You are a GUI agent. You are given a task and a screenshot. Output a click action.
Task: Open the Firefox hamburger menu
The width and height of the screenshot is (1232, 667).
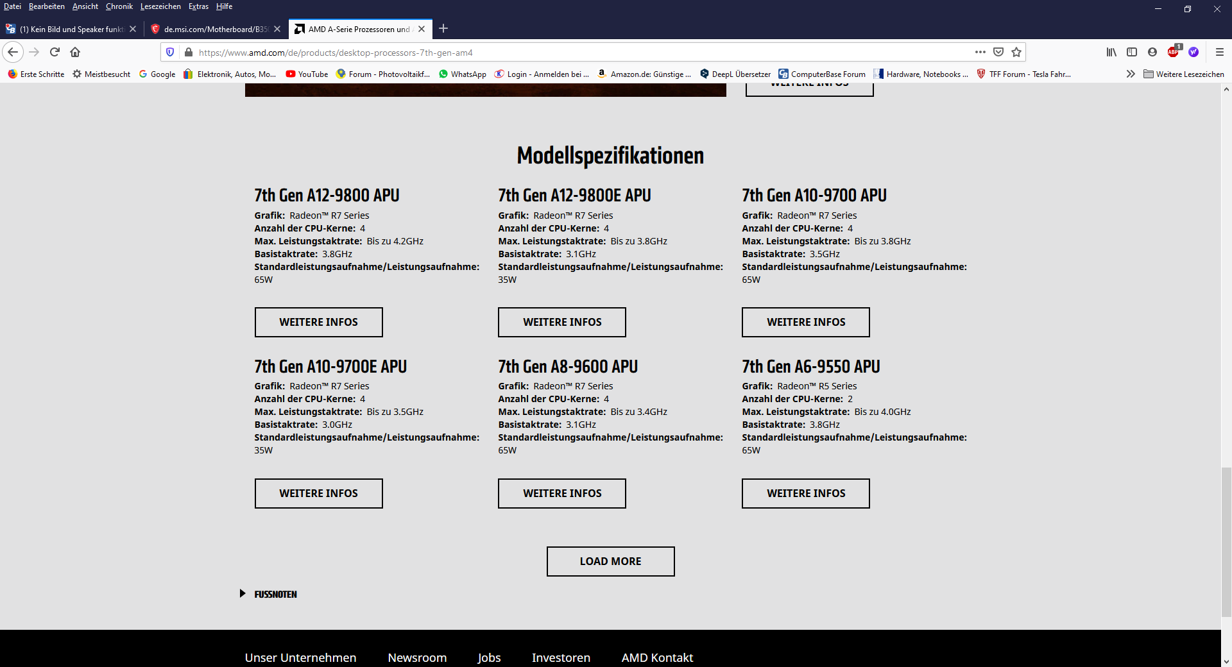[x=1220, y=52]
